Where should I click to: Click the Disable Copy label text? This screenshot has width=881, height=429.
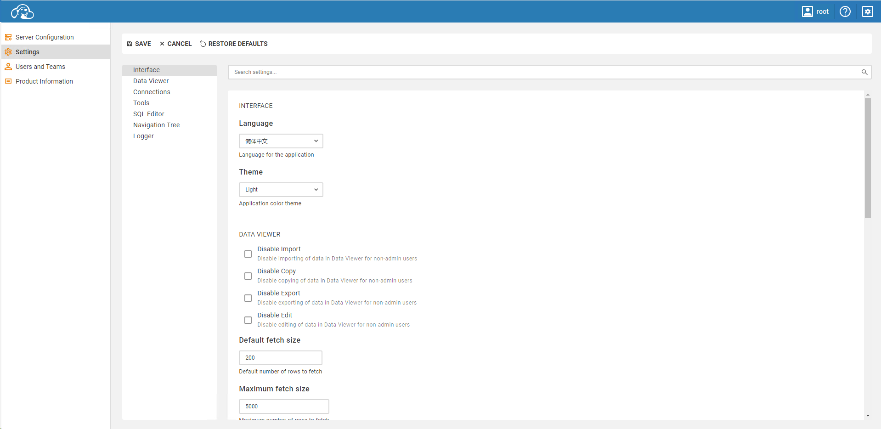[277, 271]
